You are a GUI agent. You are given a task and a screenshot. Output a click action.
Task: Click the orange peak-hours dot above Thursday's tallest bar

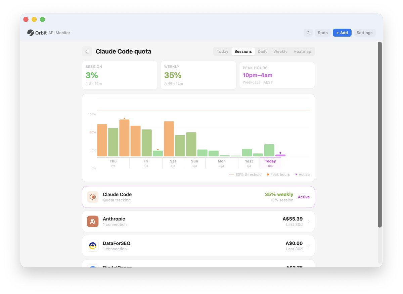(124, 118)
